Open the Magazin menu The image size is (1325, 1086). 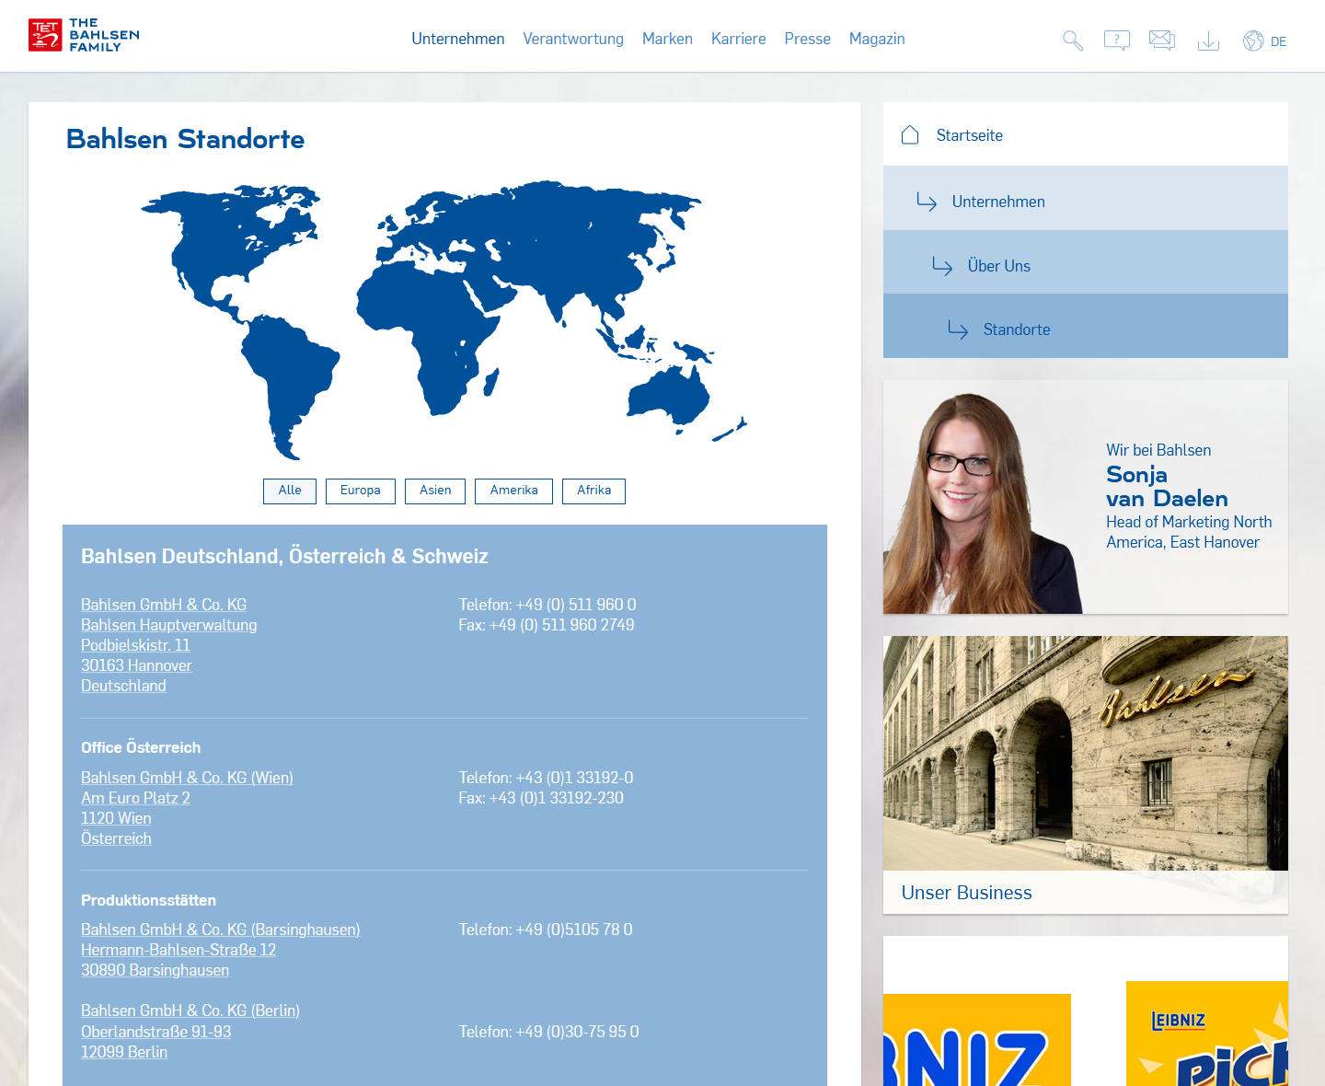coord(877,39)
